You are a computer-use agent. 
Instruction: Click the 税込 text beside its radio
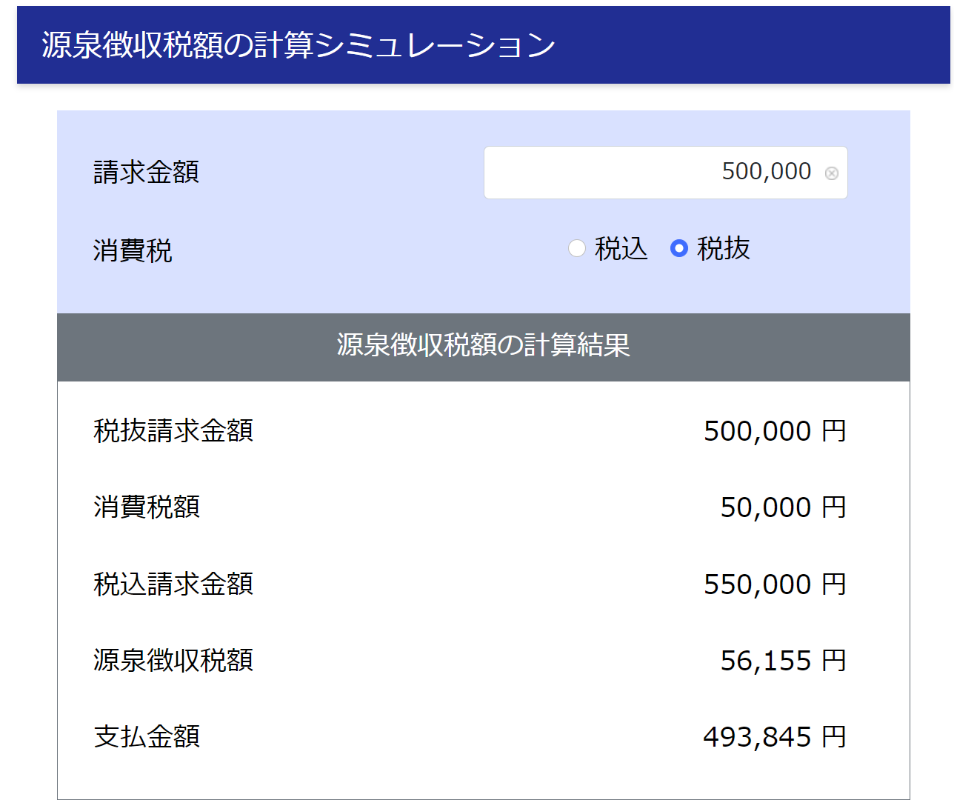(x=621, y=249)
